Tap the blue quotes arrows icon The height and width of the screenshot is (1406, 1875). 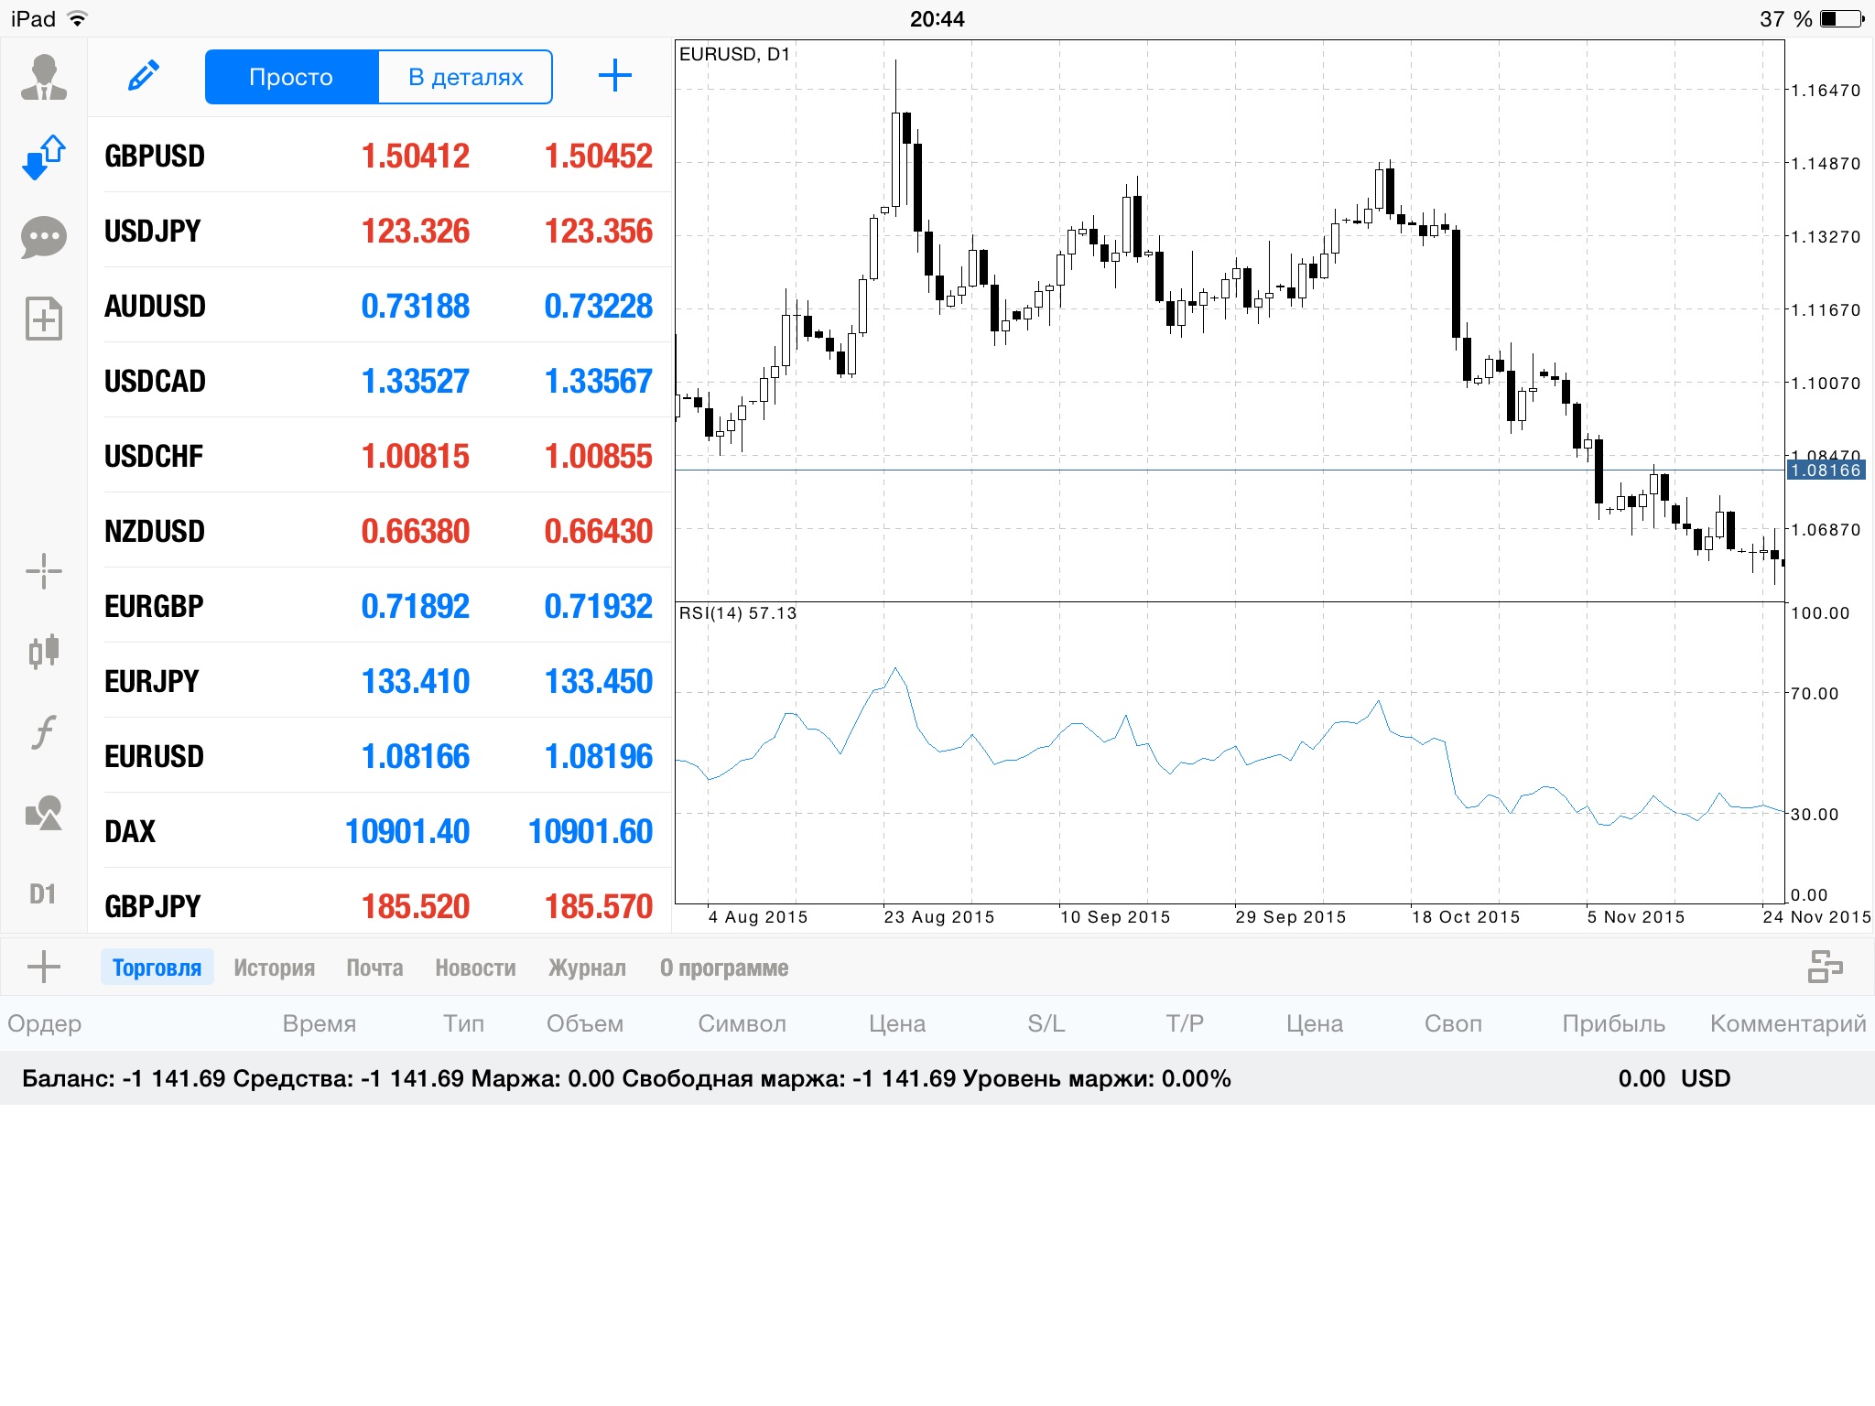43,157
